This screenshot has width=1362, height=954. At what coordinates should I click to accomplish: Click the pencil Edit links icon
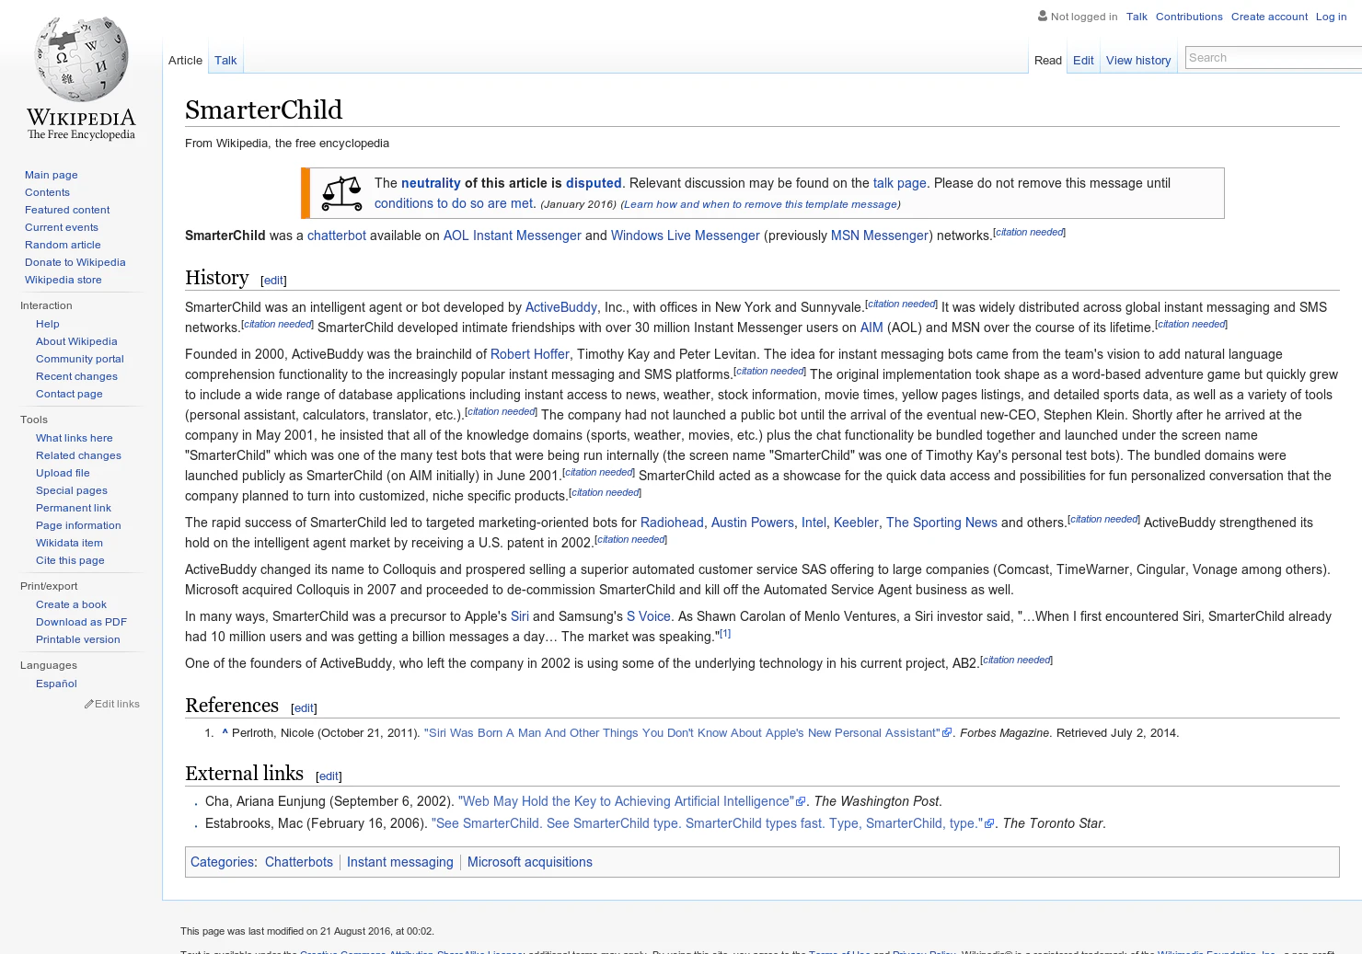click(89, 704)
